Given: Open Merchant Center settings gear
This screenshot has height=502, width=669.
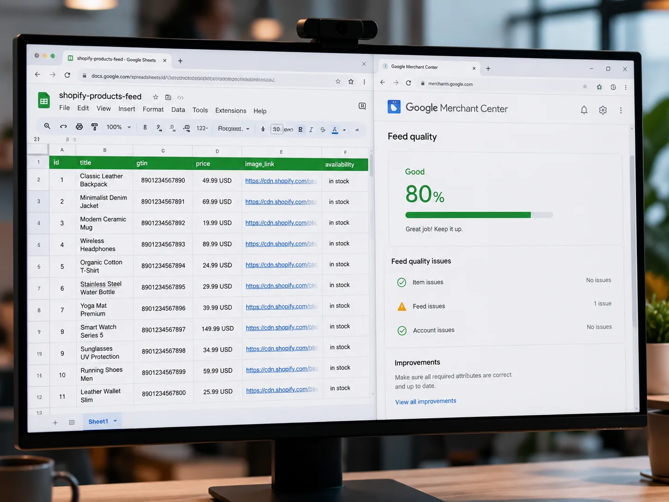Looking at the screenshot, I should (603, 110).
